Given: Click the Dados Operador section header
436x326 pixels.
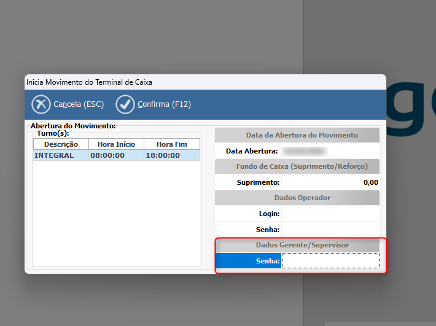Looking at the screenshot, I should pos(297,198).
